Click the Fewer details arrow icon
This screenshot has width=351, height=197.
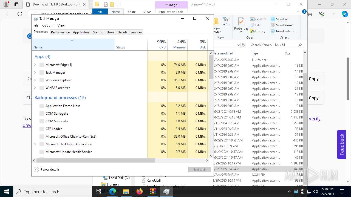click(36, 170)
